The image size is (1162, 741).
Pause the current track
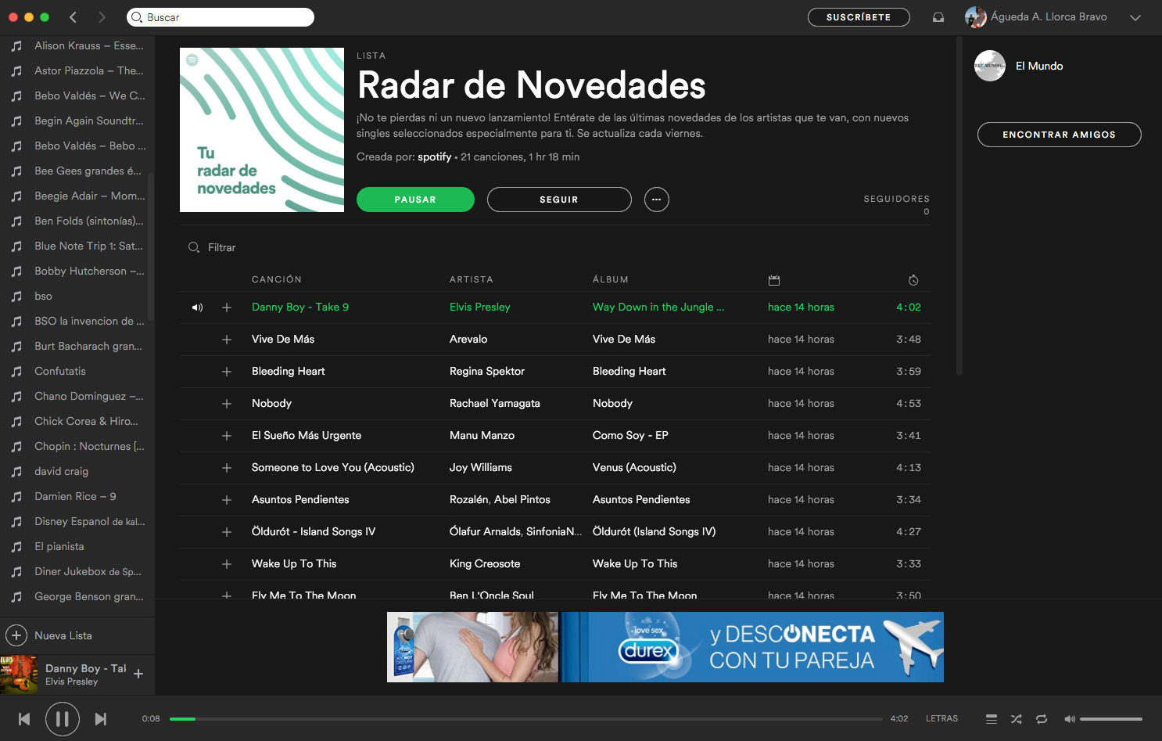62,718
